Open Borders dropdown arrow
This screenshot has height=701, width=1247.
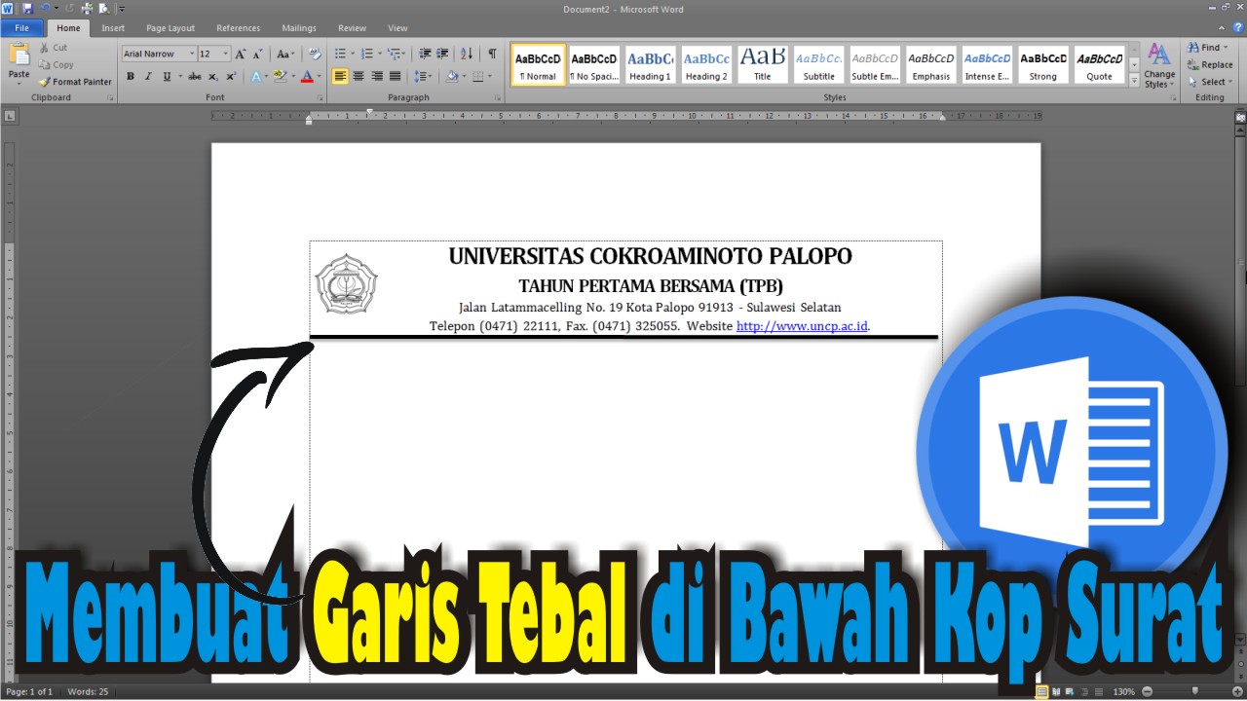pos(490,76)
